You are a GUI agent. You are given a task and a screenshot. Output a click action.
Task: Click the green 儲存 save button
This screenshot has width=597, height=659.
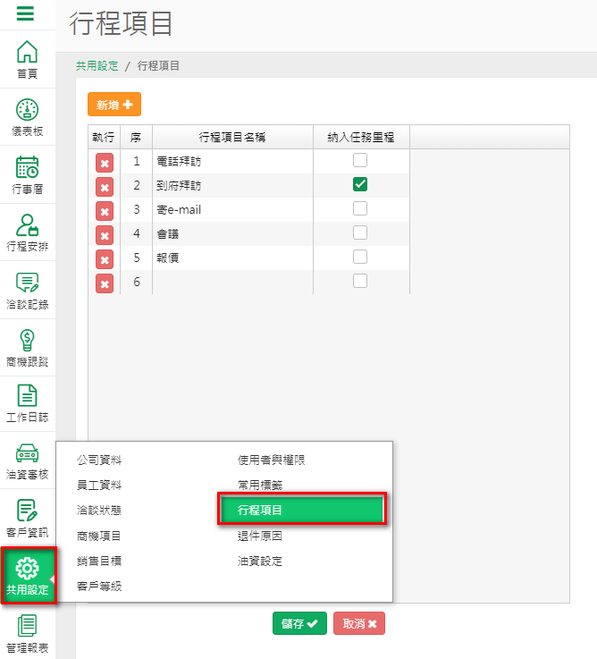pos(299,623)
